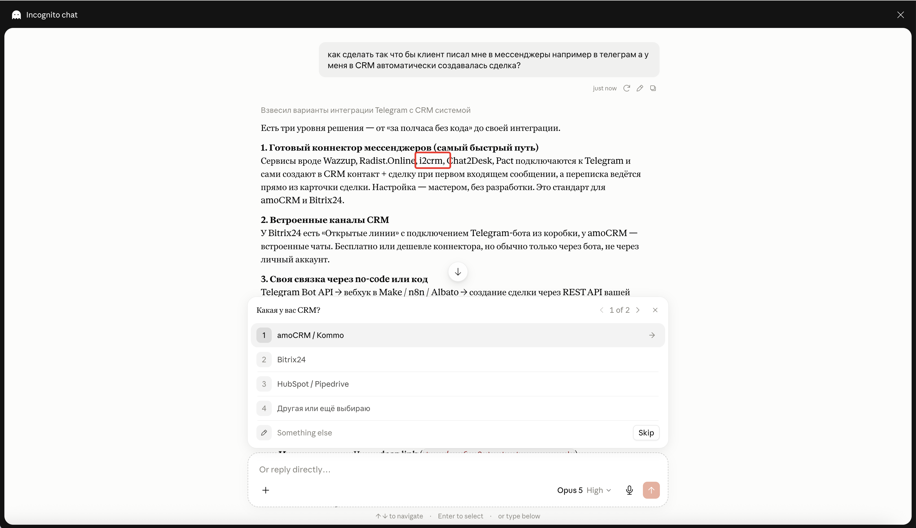Close the incognito chat window
Image resolution: width=916 pixels, height=528 pixels.
(x=900, y=15)
